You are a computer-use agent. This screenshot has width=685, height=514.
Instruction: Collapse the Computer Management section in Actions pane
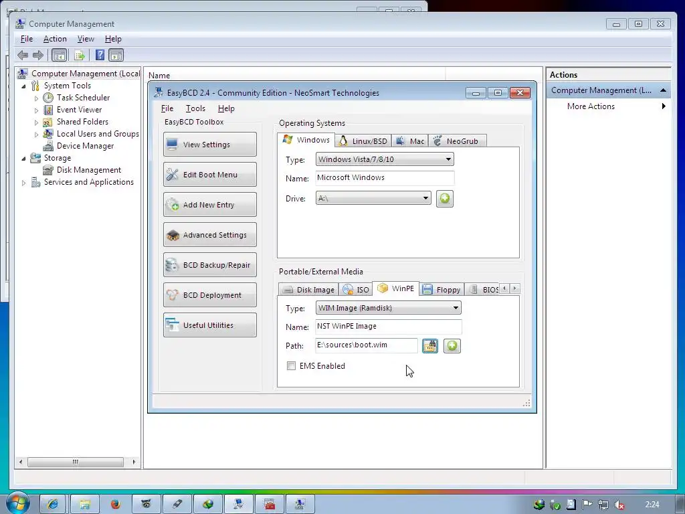(663, 90)
